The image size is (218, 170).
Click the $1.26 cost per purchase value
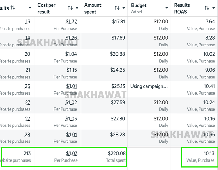point(72,38)
